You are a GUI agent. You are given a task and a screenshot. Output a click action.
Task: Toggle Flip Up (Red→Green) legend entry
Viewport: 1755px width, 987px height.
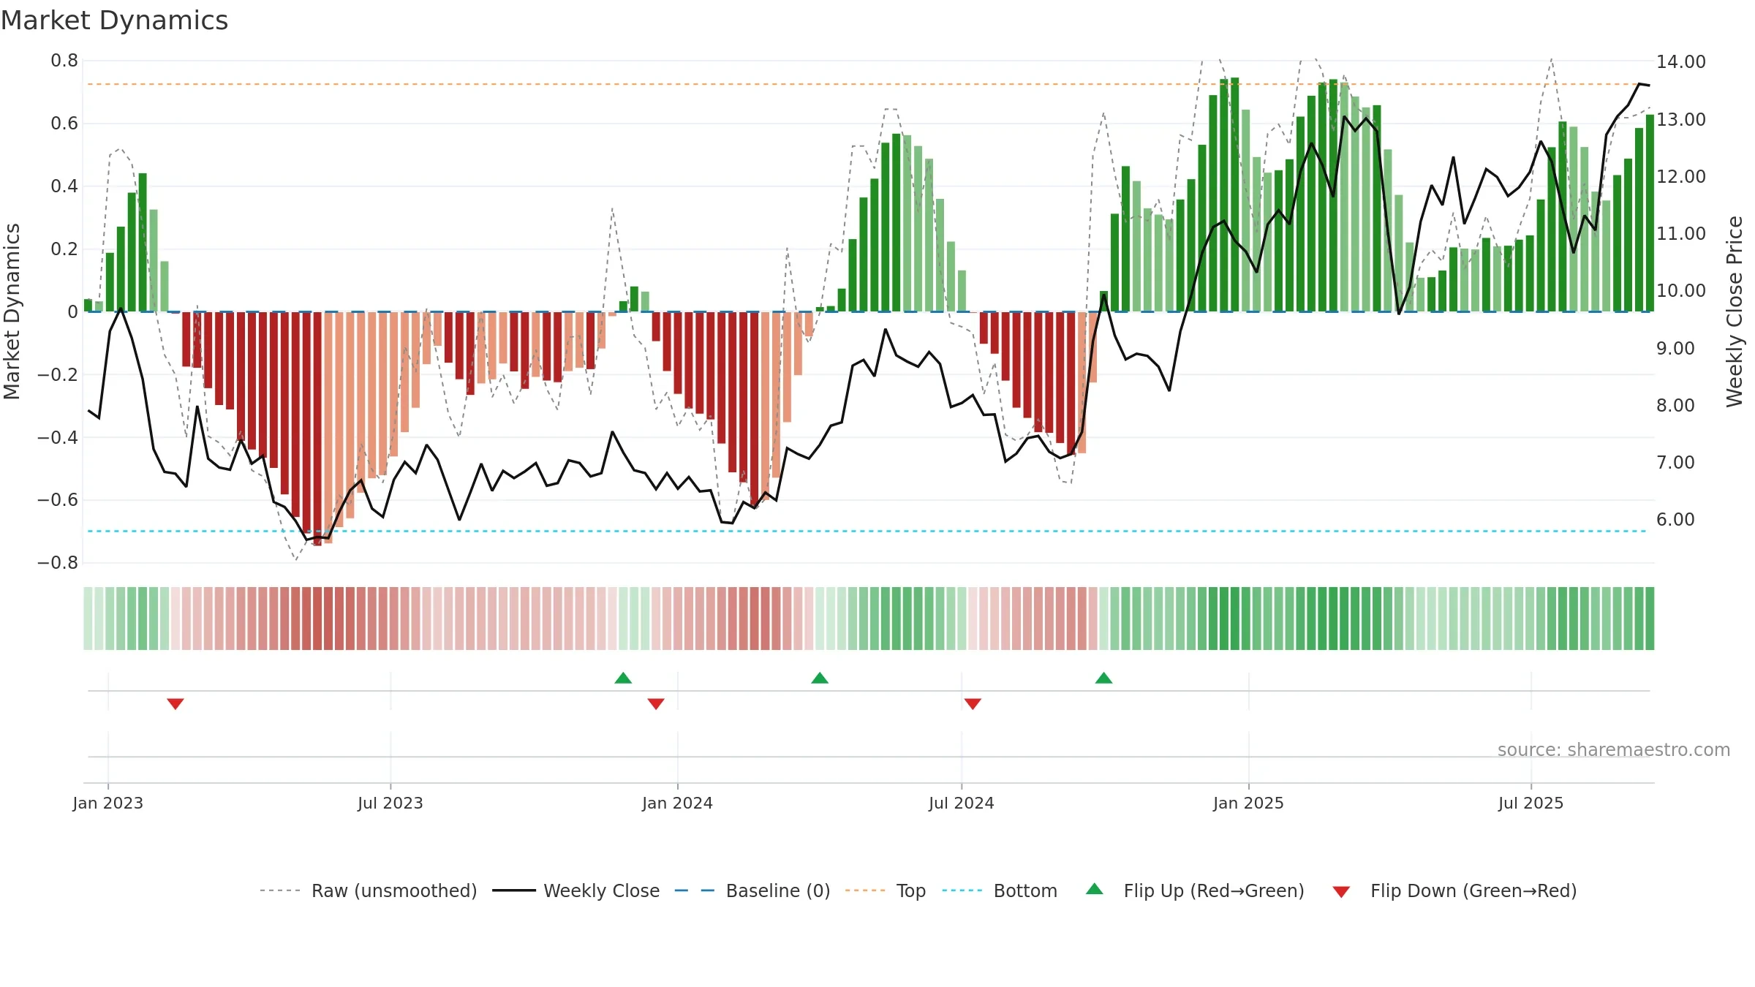pos(1195,890)
